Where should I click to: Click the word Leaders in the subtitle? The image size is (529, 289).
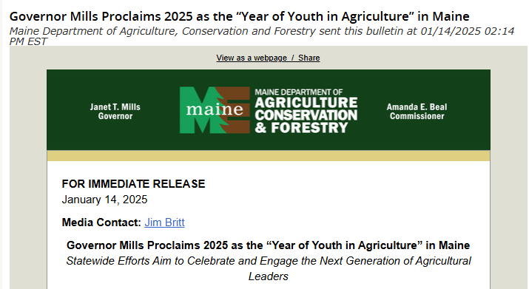(x=269, y=276)
